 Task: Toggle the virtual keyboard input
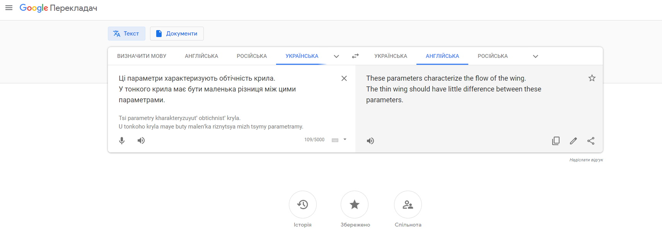pos(335,140)
